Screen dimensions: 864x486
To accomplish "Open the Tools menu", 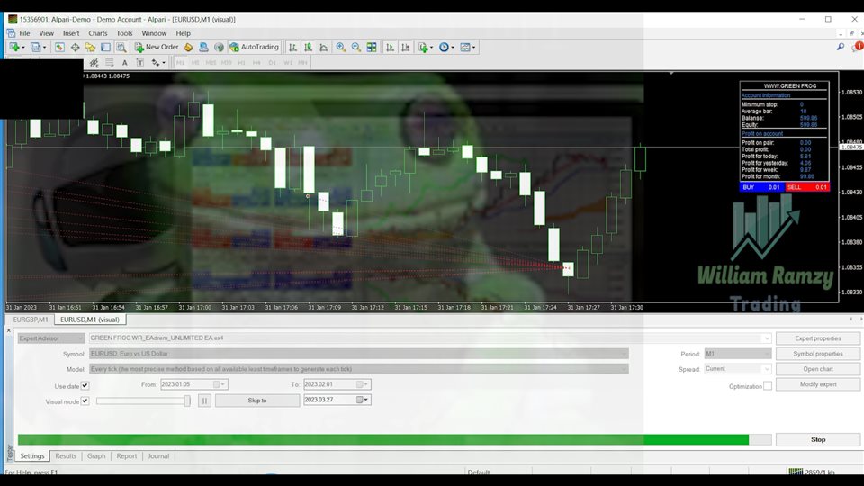I will (124, 33).
